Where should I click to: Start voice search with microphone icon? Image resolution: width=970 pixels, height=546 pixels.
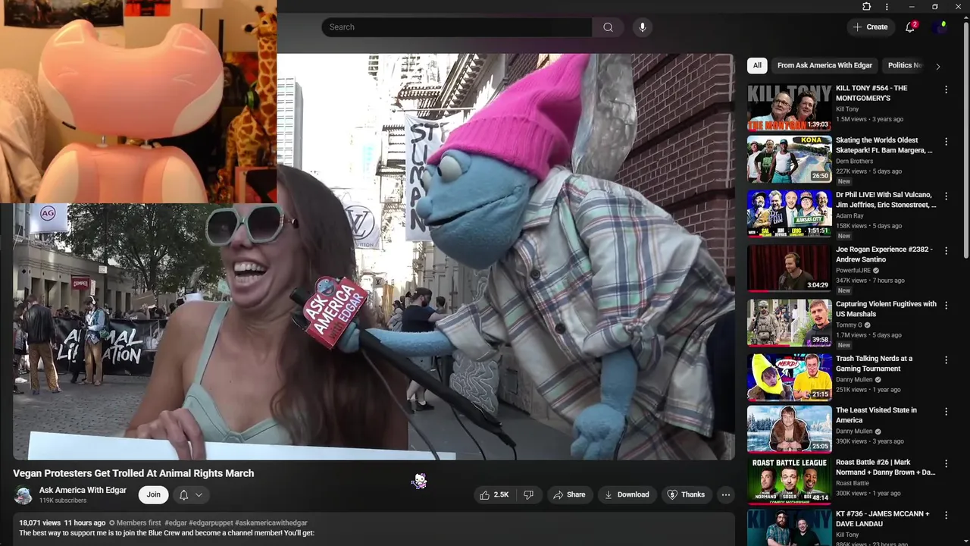(x=642, y=27)
